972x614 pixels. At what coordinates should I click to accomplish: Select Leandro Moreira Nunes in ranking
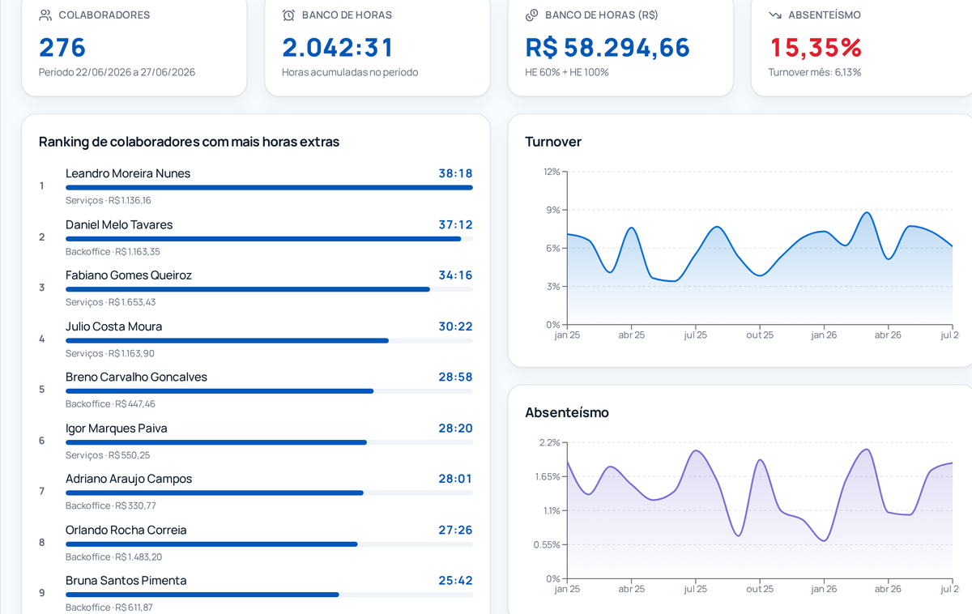coord(256,186)
